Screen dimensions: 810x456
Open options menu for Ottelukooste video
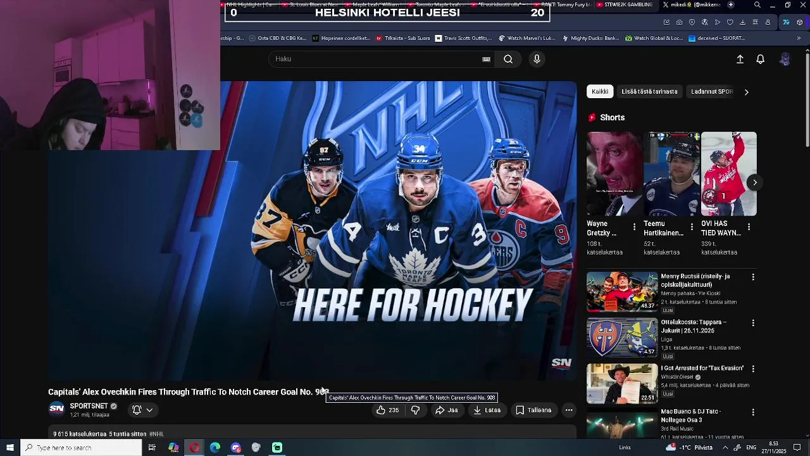click(x=753, y=323)
